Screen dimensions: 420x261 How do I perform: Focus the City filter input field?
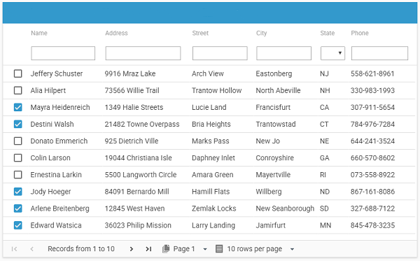[x=283, y=53]
